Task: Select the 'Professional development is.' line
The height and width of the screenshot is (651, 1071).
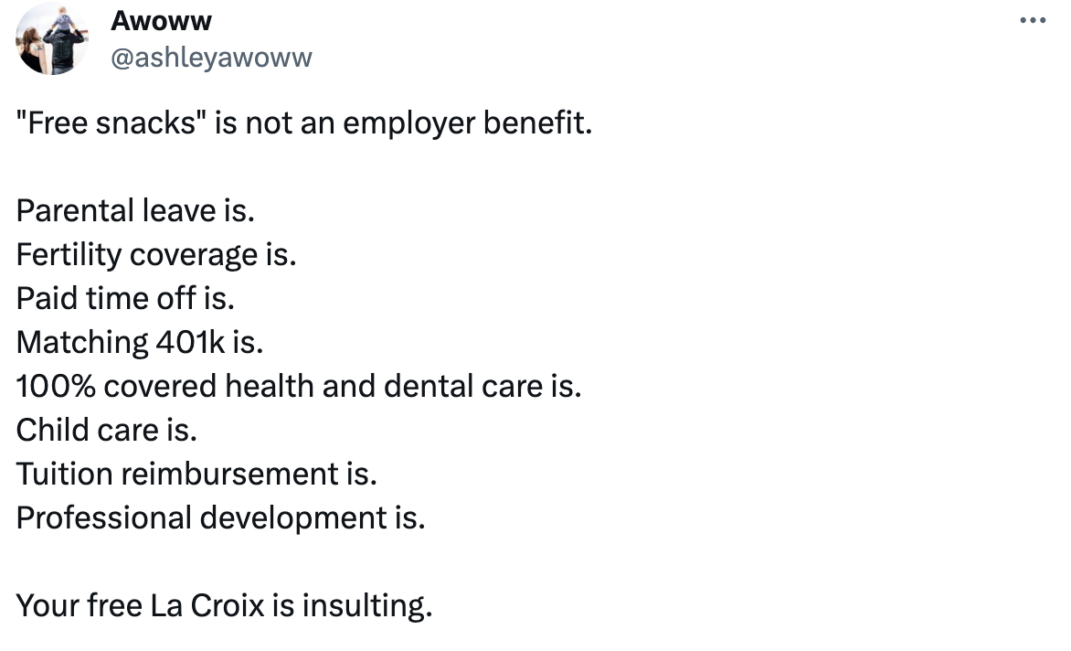Action: pyautogui.click(x=220, y=518)
